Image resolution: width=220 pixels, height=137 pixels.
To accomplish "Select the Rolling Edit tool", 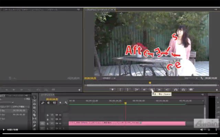I will pos(34,108).
